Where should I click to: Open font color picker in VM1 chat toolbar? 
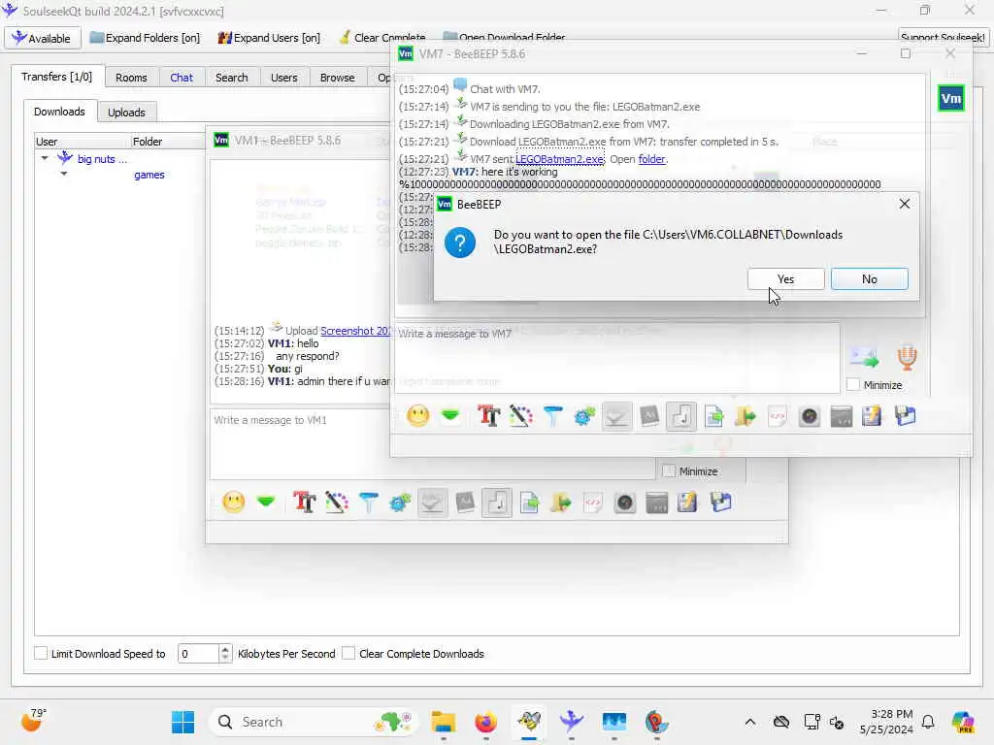pyautogui.click(x=336, y=502)
